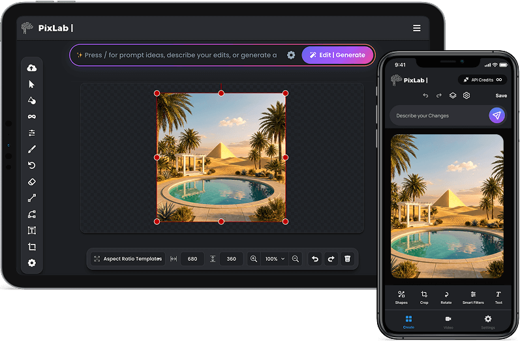Open the adjustments sliders tool in tablet sidebar
The image size is (520, 341).
(31, 133)
